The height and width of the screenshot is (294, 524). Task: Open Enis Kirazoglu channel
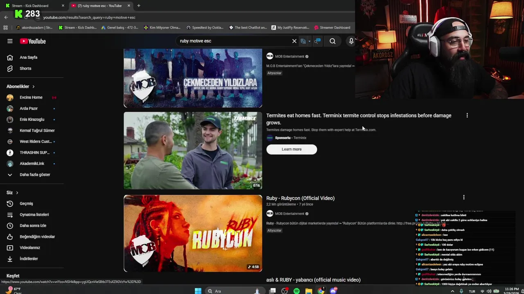[x=32, y=120]
